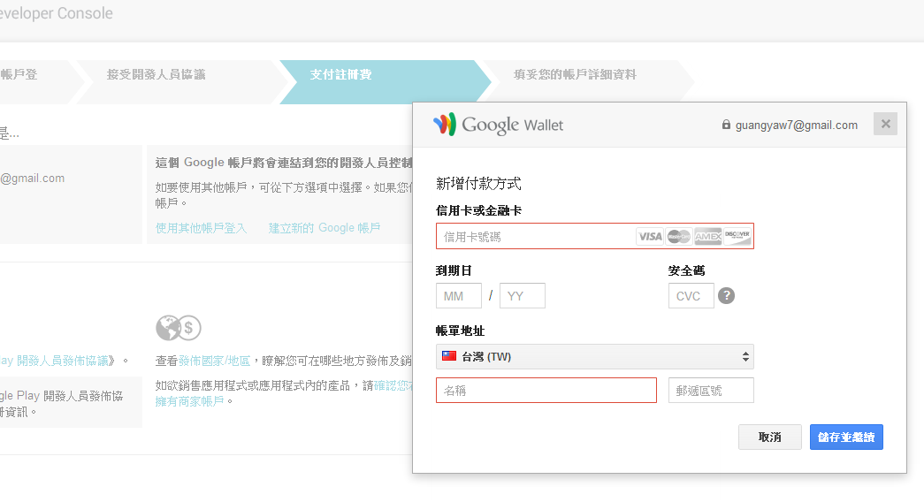Focus the 名稱 name field
924x502 pixels.
[546, 390]
